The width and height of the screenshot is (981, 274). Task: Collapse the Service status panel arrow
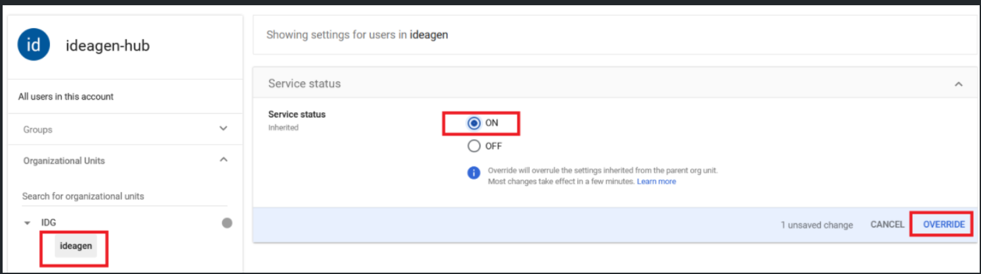tap(958, 85)
